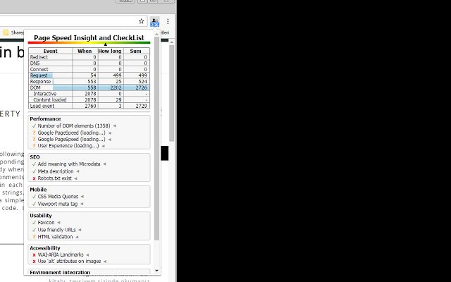Expand Robots.txt exist details arrow
This screenshot has height=282, width=451.
pos(75,178)
